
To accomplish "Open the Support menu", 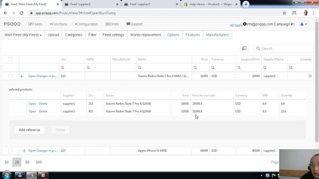I will pos(135,24).
